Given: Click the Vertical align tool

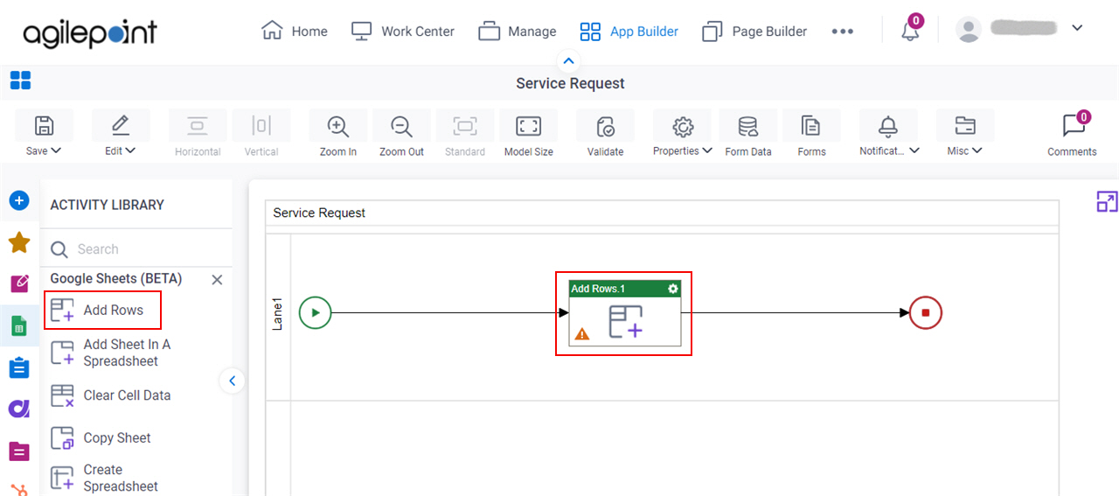Looking at the screenshot, I should (x=261, y=133).
